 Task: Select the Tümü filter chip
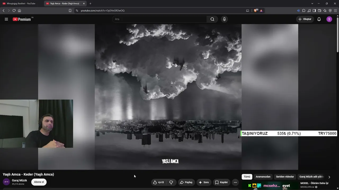[x=247, y=177]
